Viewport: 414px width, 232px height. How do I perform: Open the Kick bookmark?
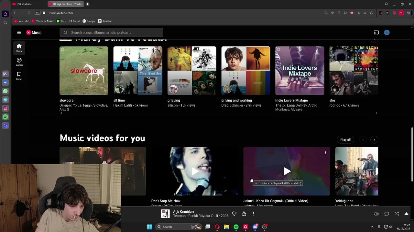click(61, 21)
